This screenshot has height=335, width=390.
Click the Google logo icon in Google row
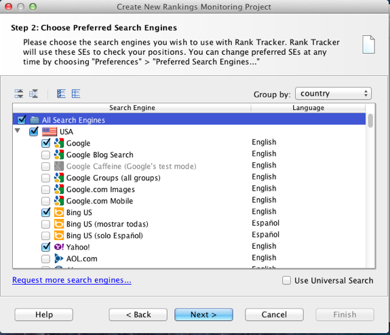(59, 143)
